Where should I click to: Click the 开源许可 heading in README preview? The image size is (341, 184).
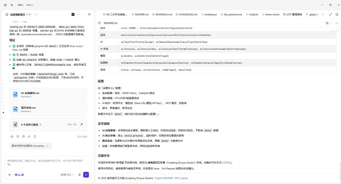[103, 156]
